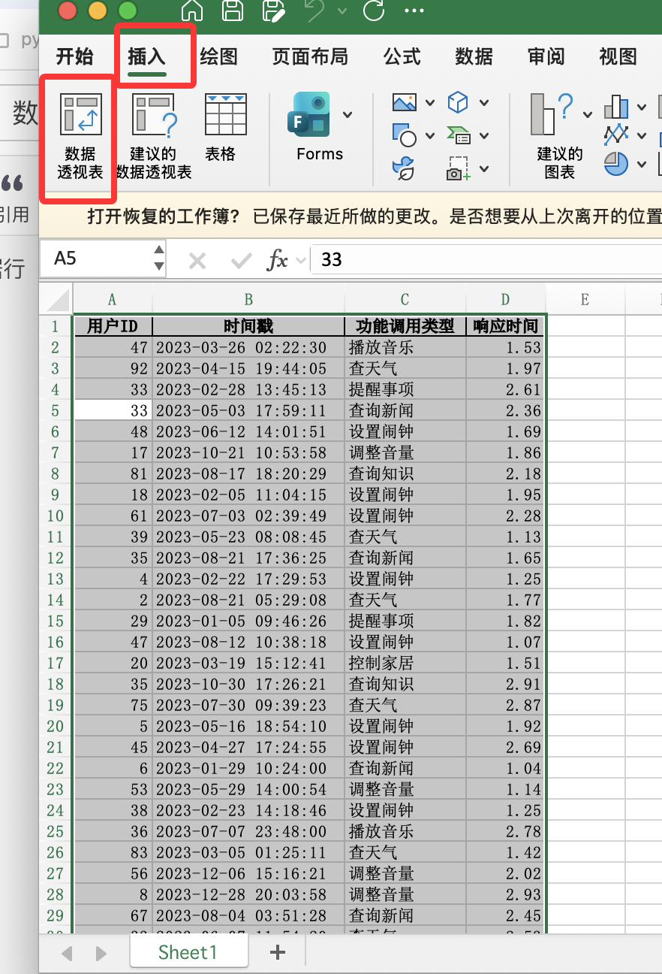Image resolution: width=662 pixels, height=974 pixels.
Task: Select column header C
Action: 405,300
